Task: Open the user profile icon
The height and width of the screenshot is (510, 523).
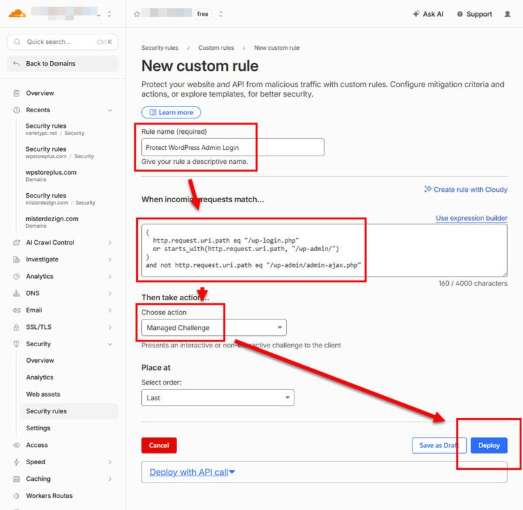Action: point(507,14)
